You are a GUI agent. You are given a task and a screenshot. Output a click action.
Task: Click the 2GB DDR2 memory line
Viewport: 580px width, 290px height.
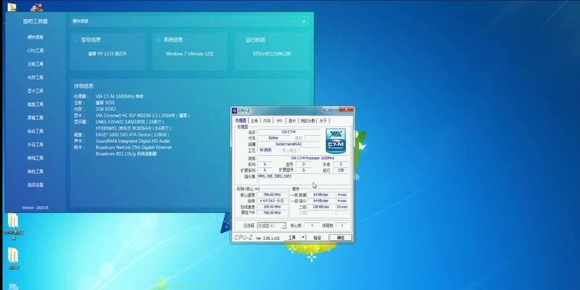pyautogui.click(x=105, y=109)
